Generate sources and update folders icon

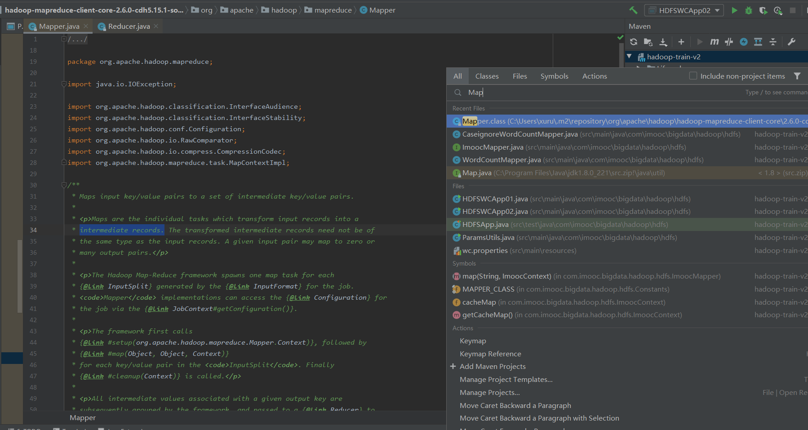click(x=648, y=42)
